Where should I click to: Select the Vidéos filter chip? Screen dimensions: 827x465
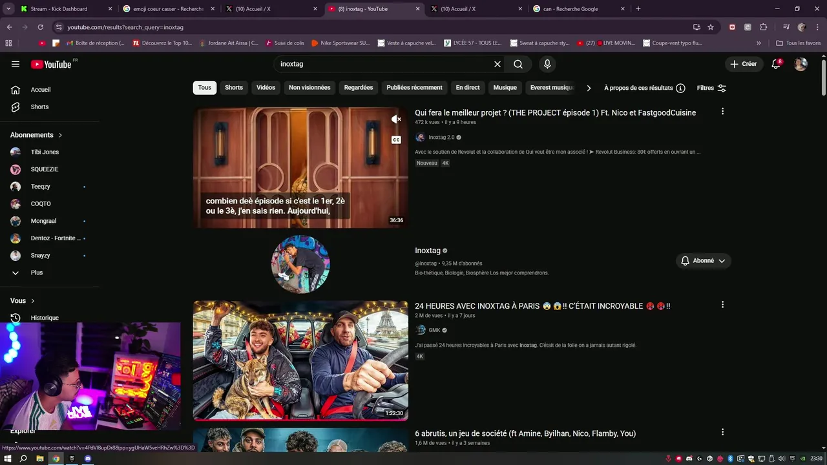[266, 88]
